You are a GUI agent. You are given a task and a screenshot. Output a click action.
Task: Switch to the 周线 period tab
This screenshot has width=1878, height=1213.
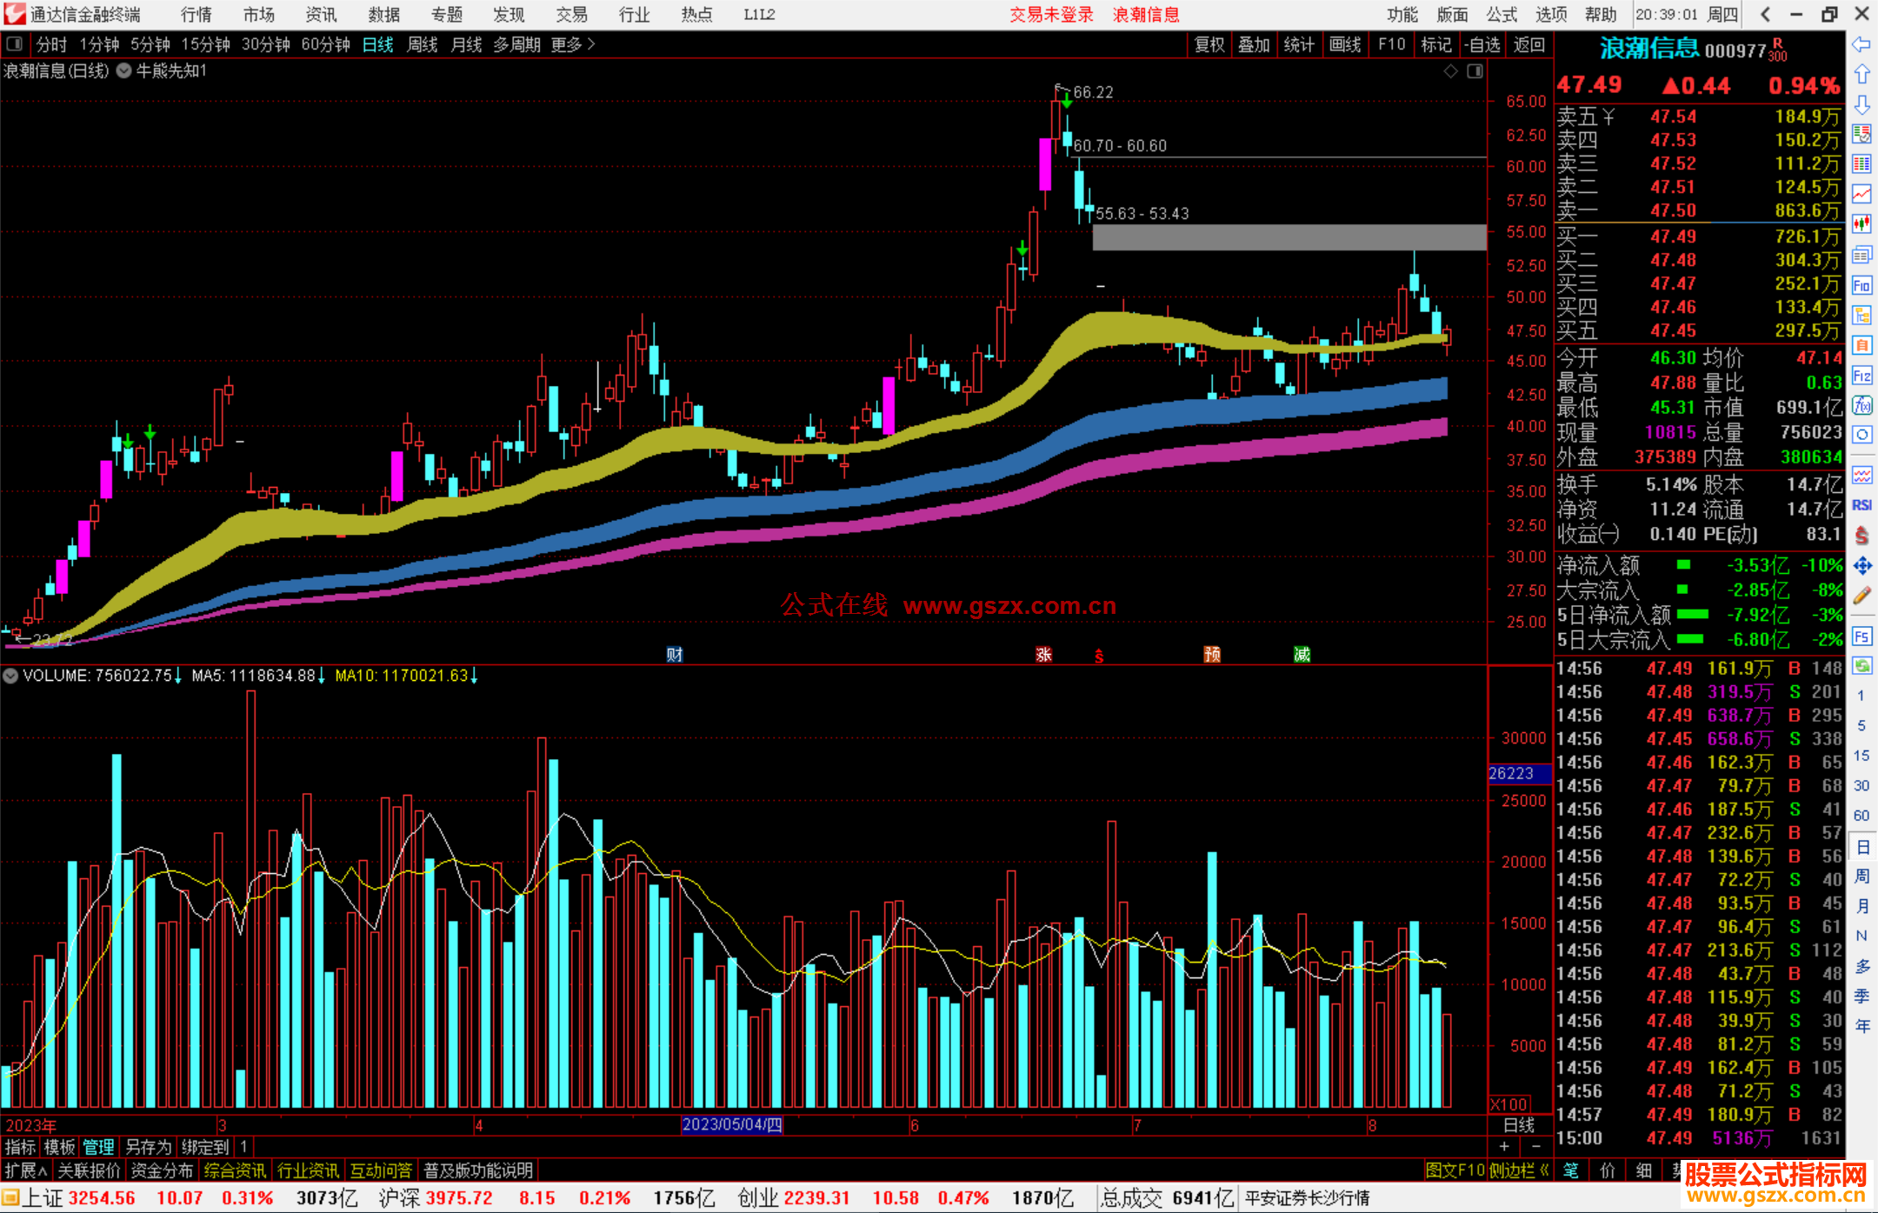tap(422, 44)
